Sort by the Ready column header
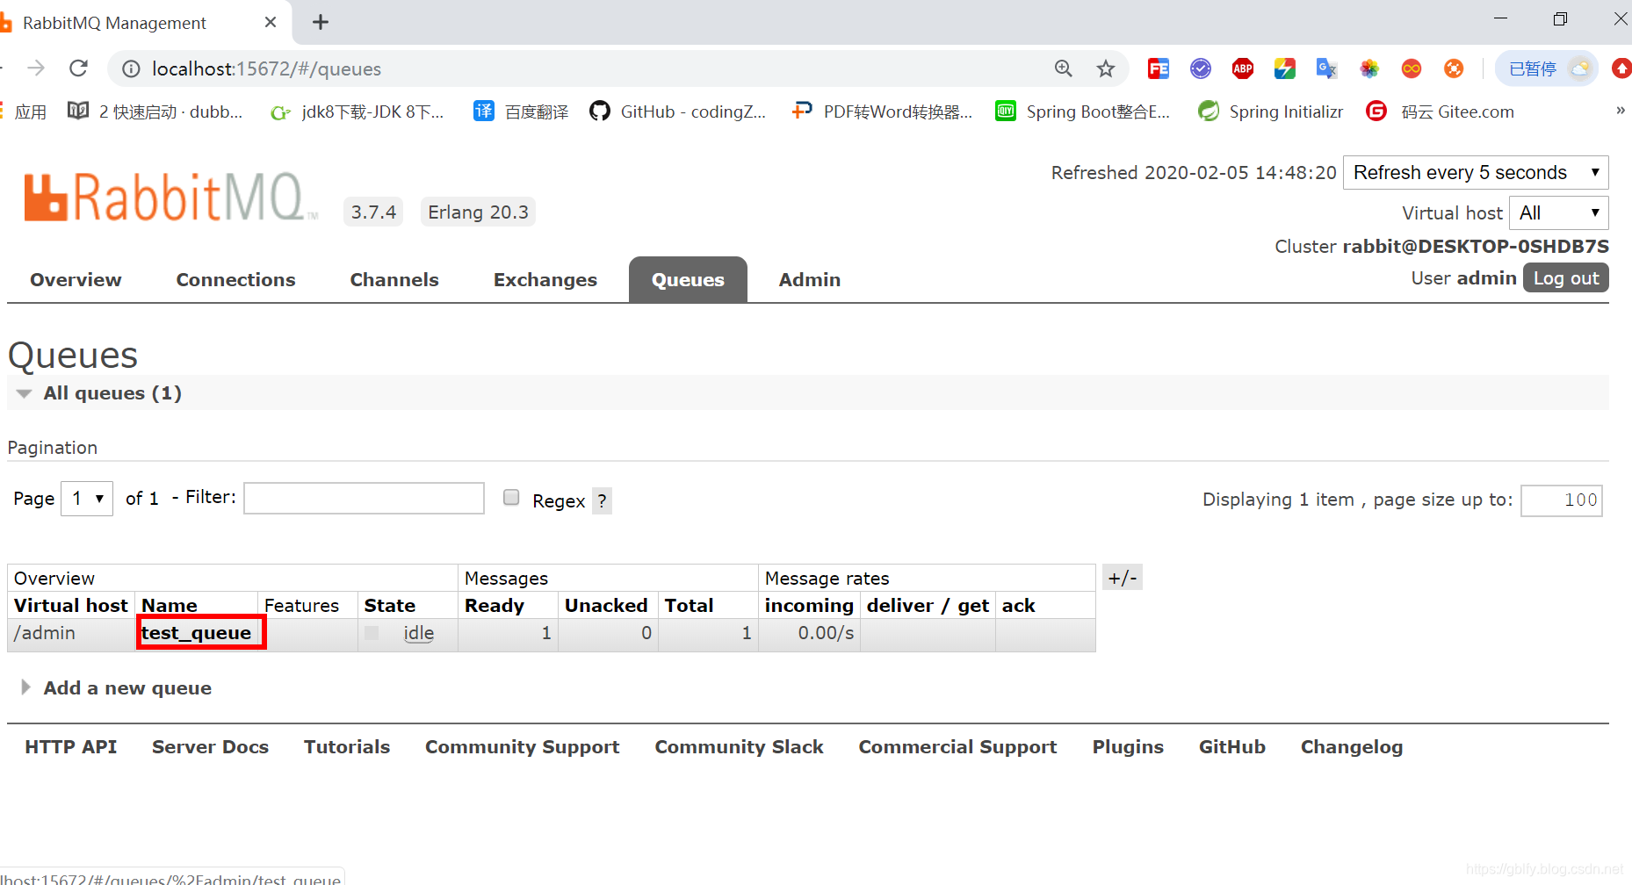Image resolution: width=1632 pixels, height=885 pixels. (495, 605)
